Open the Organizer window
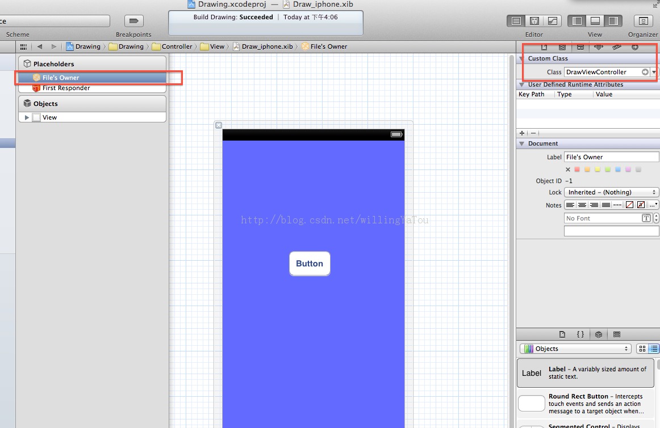The height and width of the screenshot is (428, 660). (x=643, y=21)
